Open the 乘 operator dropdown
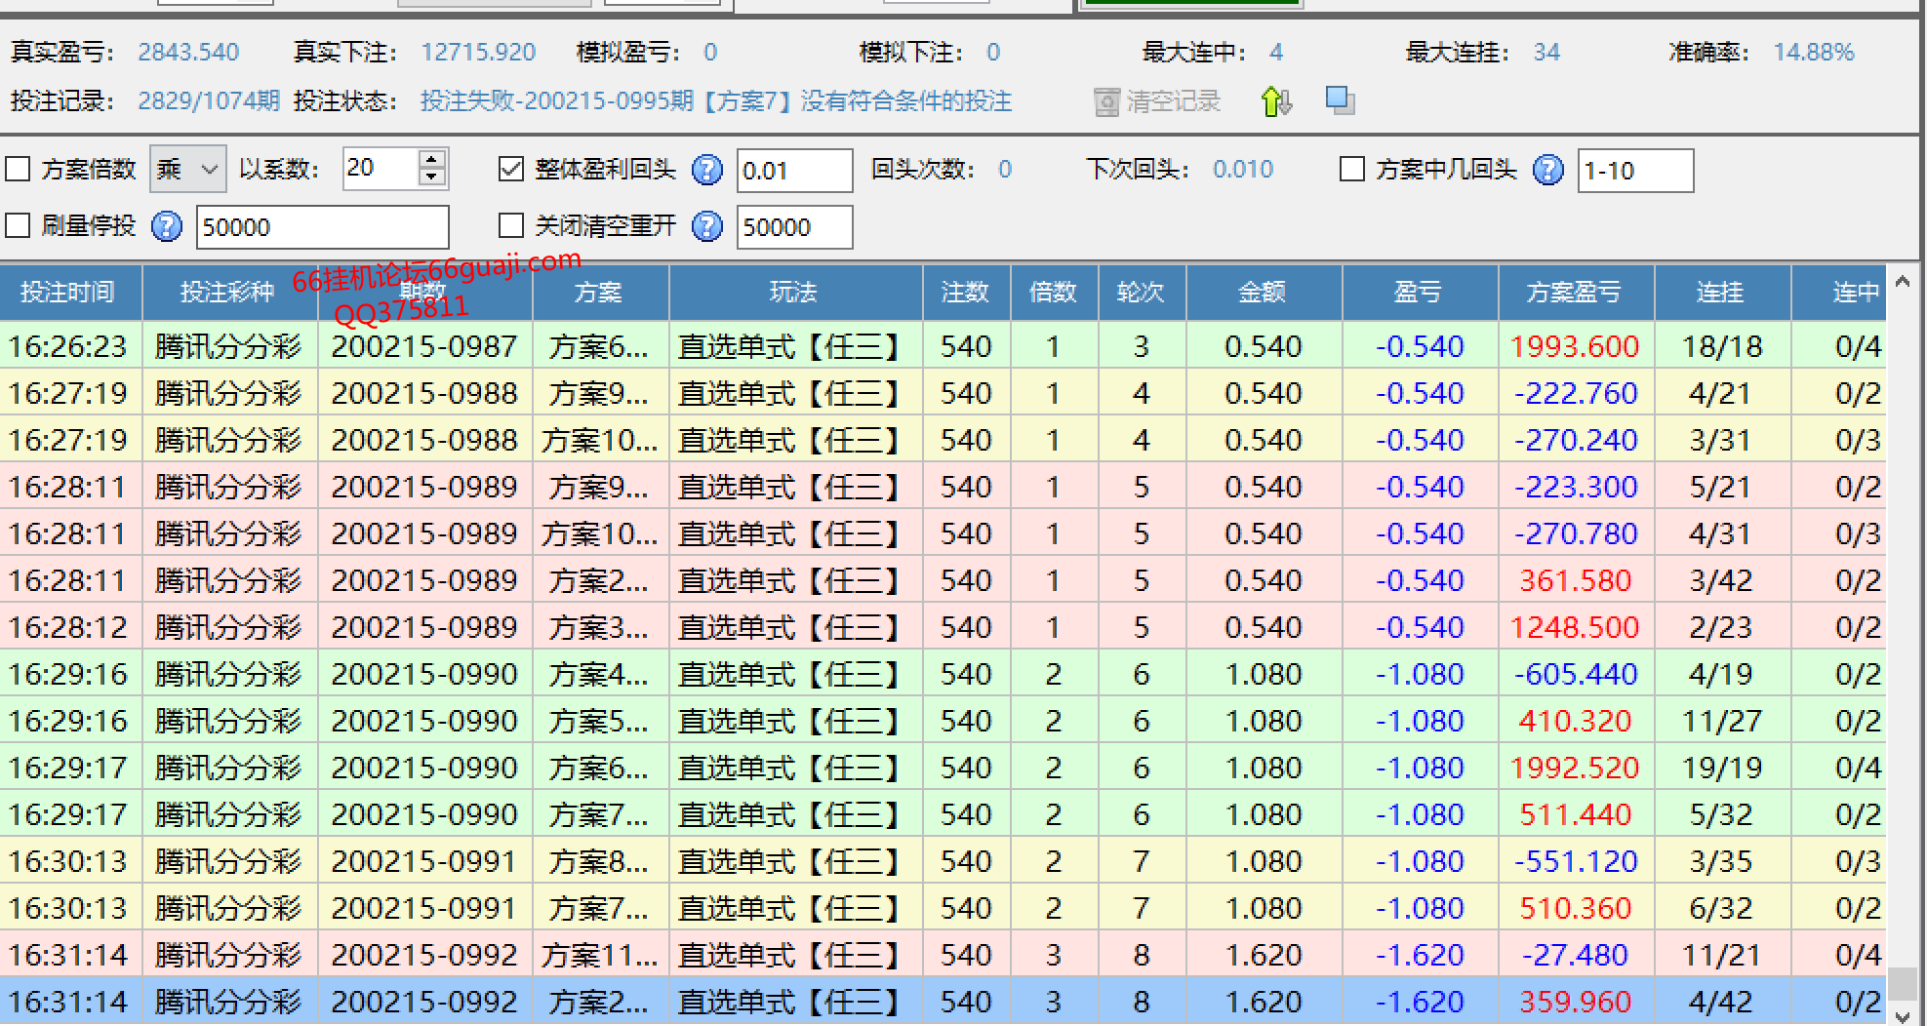Screen dimensions: 1927x1026 point(188,170)
